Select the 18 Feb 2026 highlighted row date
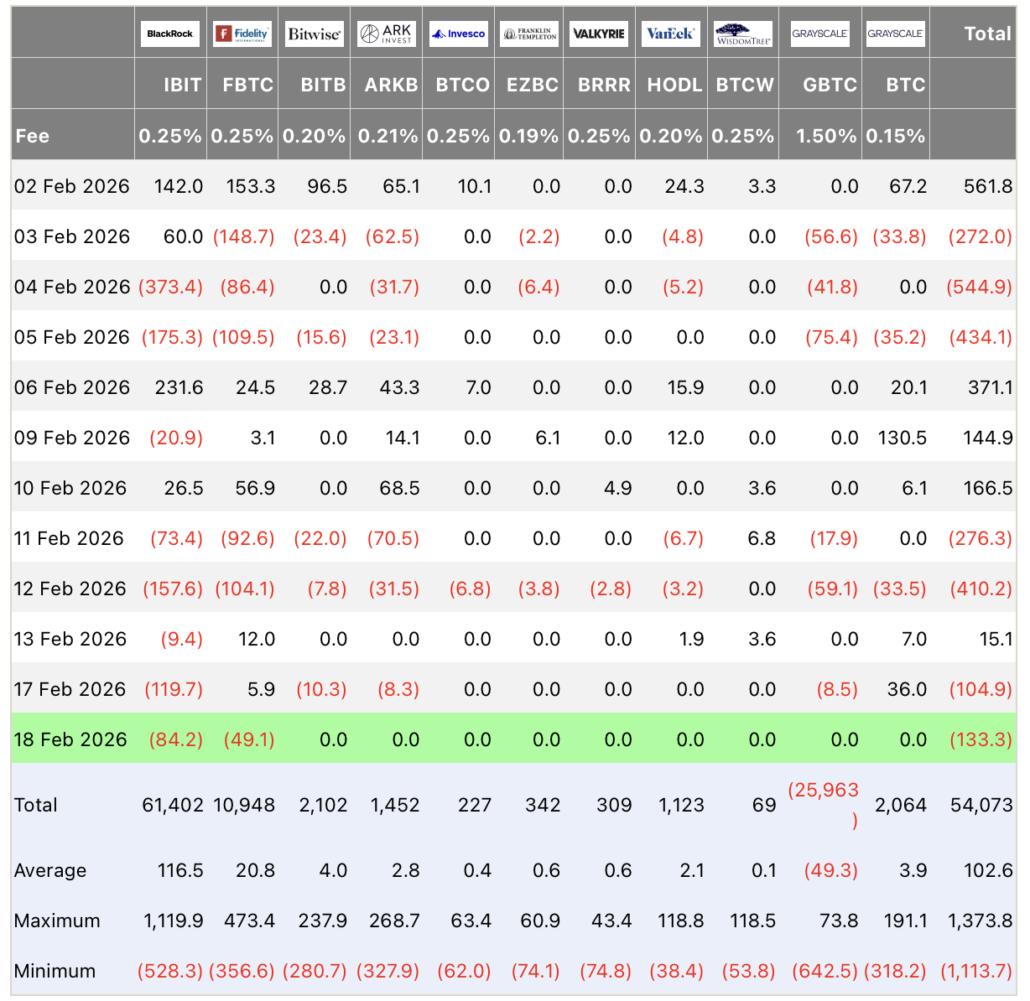 point(70,739)
